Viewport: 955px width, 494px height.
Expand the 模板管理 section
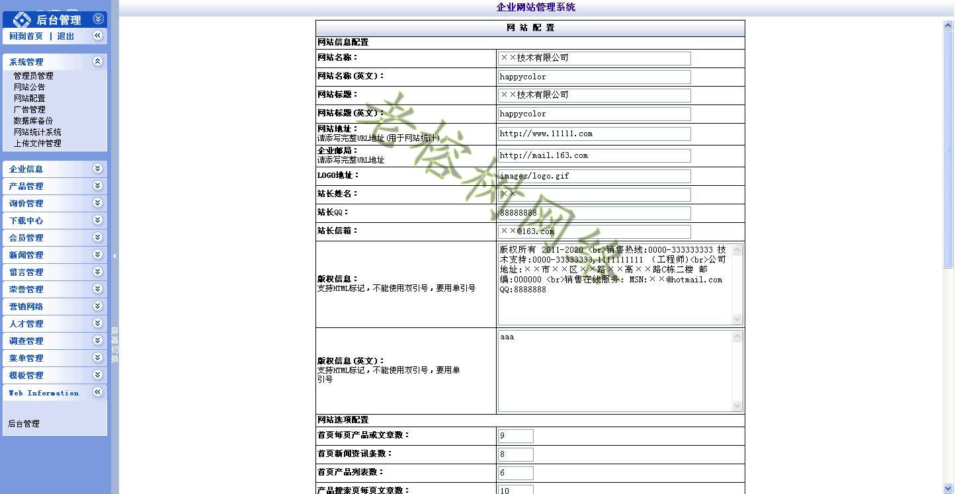[98, 375]
